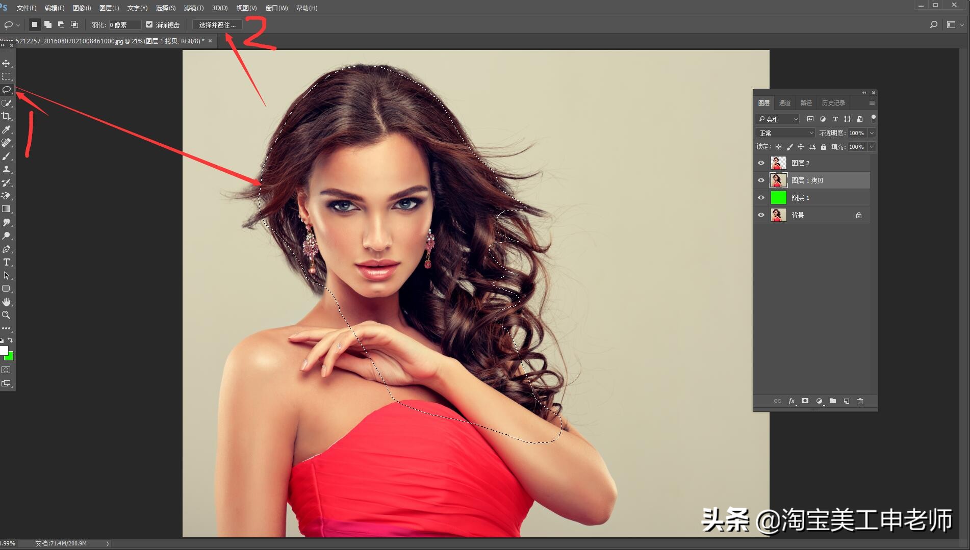
Task: Add a layer mask
Action: (805, 401)
